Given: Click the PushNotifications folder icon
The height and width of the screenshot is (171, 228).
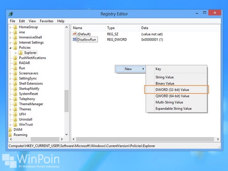Looking at the screenshot, I should click(15, 58).
